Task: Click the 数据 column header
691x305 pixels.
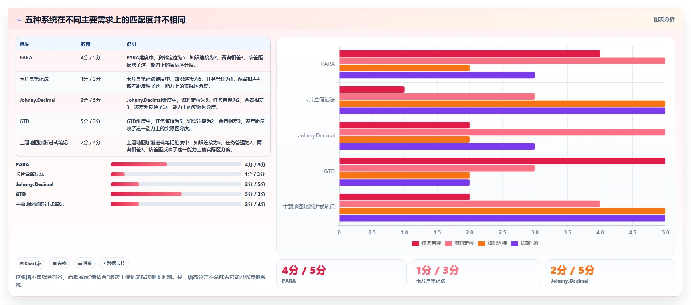Action: point(85,44)
